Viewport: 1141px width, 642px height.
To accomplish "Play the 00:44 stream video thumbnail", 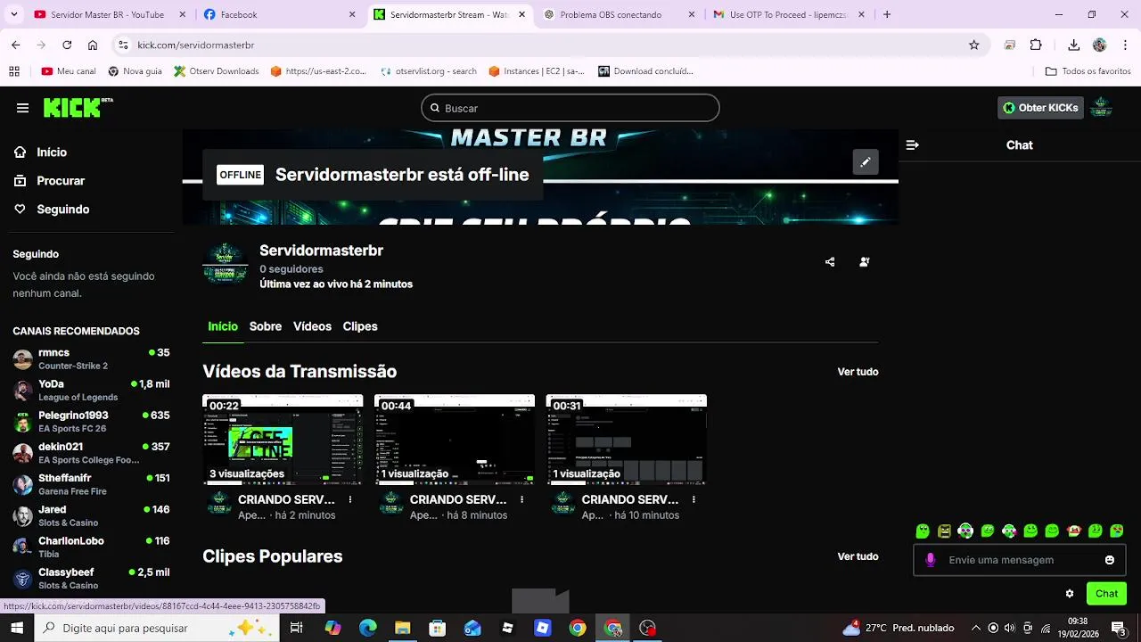I will click(x=455, y=440).
